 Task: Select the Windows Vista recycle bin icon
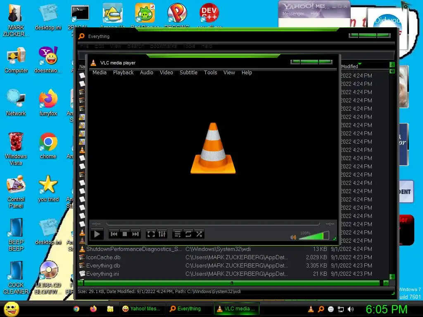16,149
